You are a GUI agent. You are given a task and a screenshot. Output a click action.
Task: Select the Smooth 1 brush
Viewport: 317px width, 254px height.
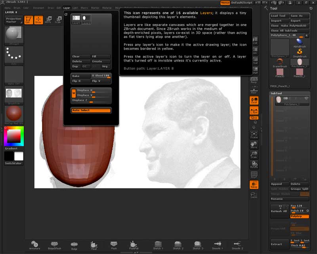point(217,245)
